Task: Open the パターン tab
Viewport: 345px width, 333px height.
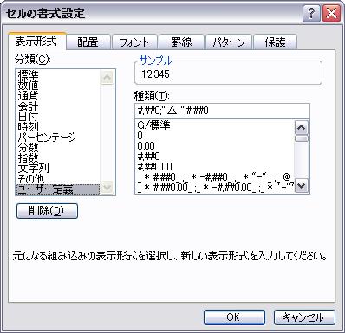Action: [x=229, y=42]
